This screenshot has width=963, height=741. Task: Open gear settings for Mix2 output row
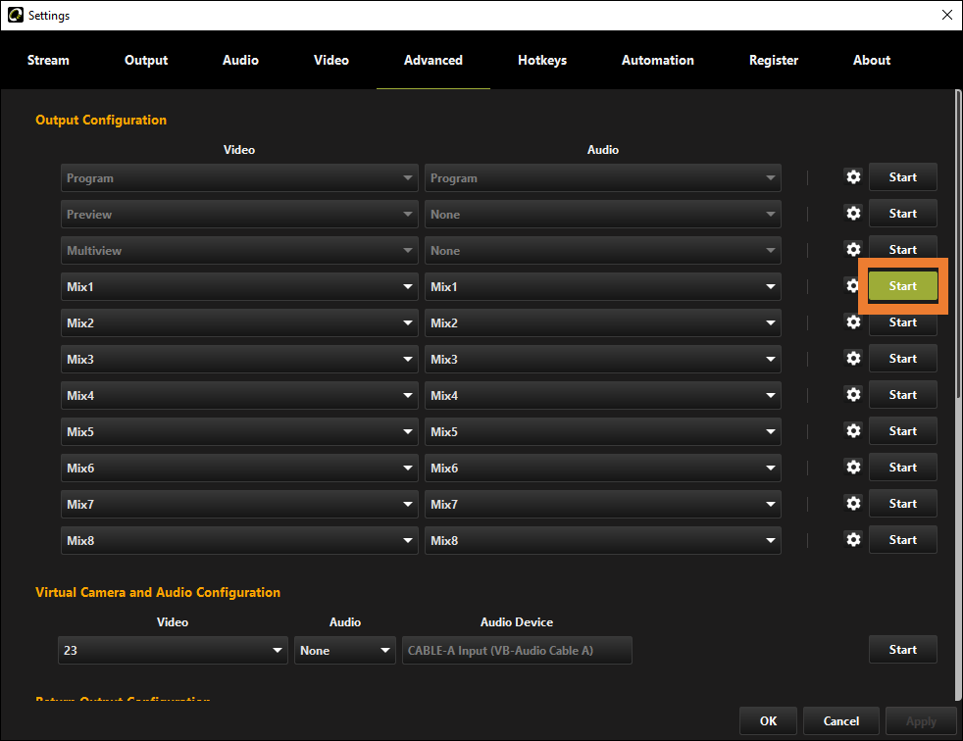tap(853, 322)
